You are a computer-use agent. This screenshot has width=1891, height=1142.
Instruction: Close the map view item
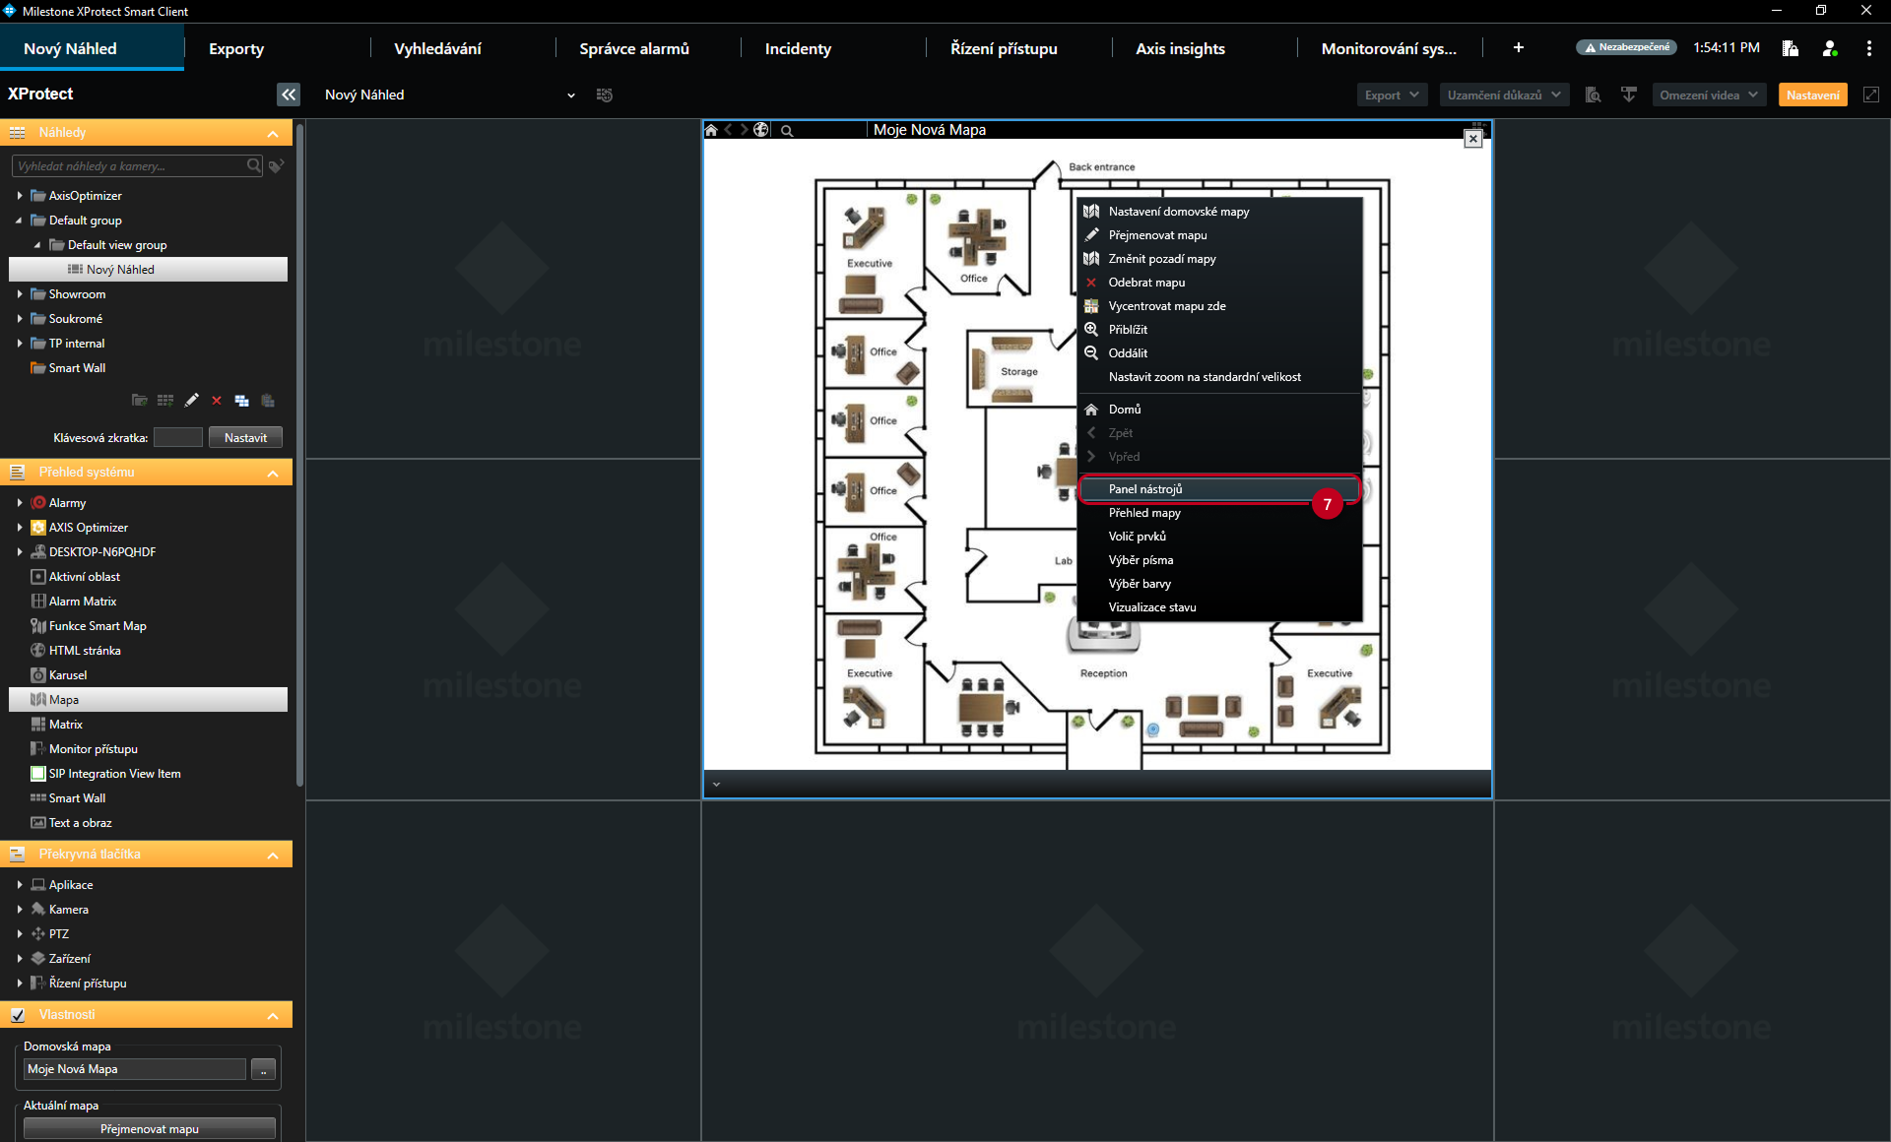coord(1473,139)
